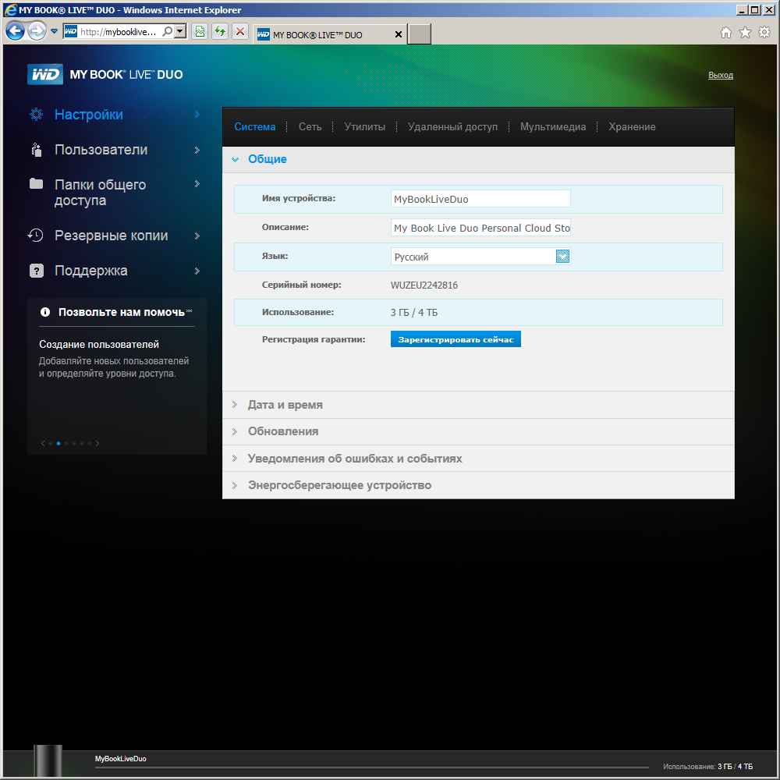Click the Имя устройства input field
Image resolution: width=780 pixels, height=780 pixels.
coord(480,199)
